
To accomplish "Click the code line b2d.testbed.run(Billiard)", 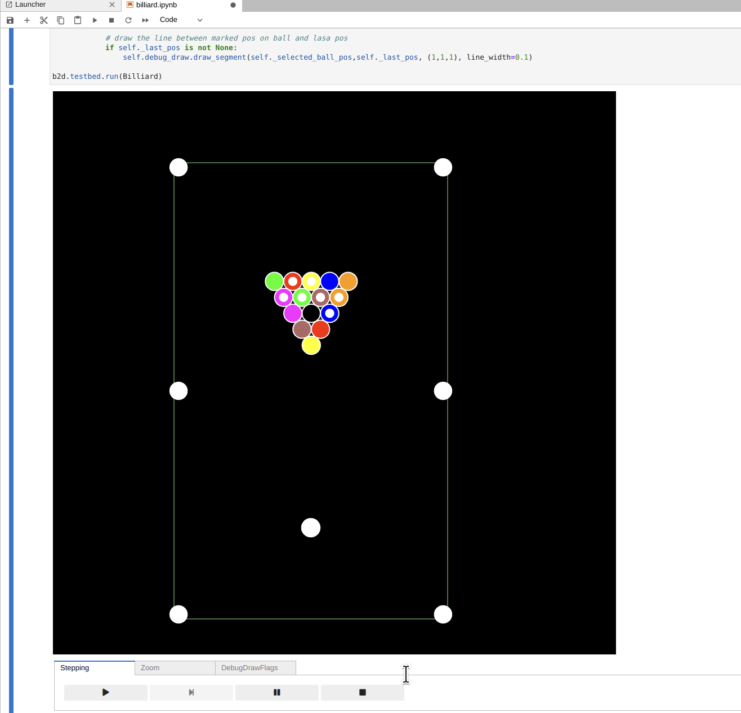I will click(x=107, y=77).
